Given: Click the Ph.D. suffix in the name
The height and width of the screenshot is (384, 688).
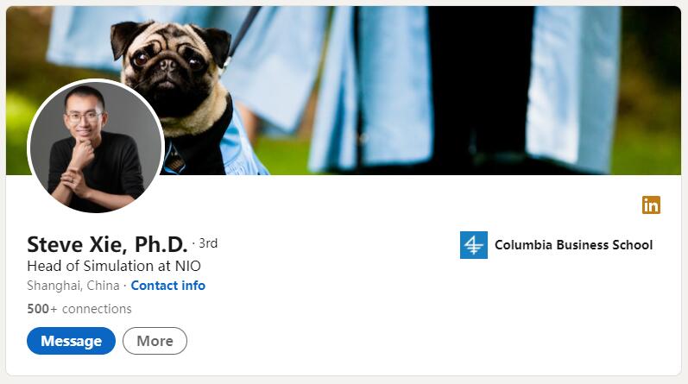Looking at the screenshot, I should tap(161, 244).
